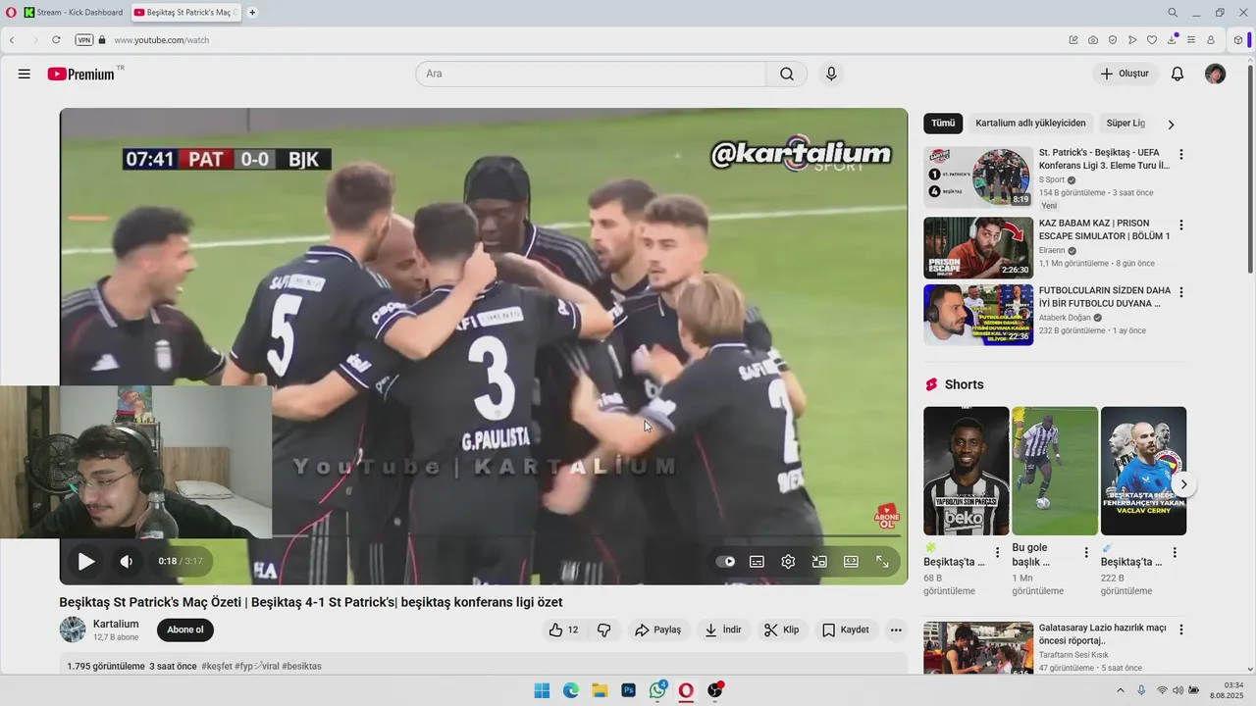
Task: Open the Kartalium channel avatar
Action: click(x=73, y=630)
